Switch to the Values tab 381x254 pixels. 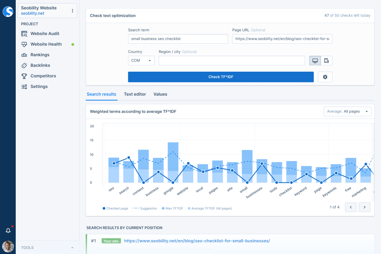click(x=160, y=94)
